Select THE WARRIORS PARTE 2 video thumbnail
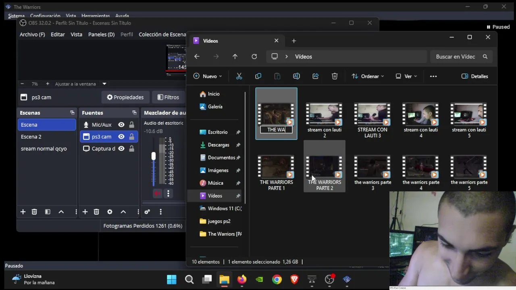This screenshot has width=516, height=290. [325, 167]
